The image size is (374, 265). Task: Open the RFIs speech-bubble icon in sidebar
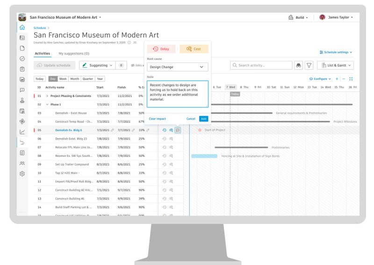pos(22,90)
